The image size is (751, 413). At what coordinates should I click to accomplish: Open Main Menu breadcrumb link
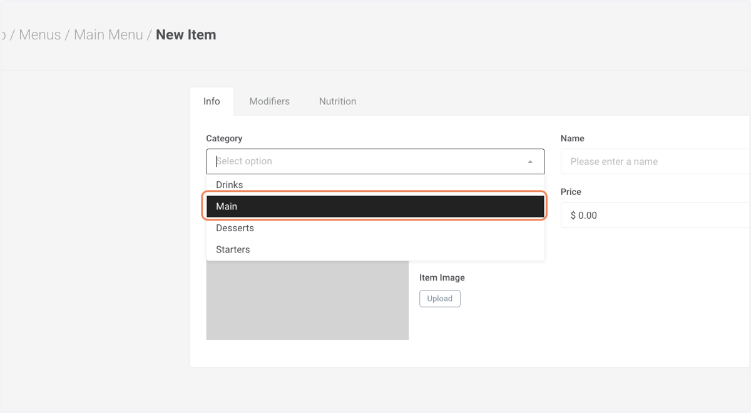click(108, 35)
